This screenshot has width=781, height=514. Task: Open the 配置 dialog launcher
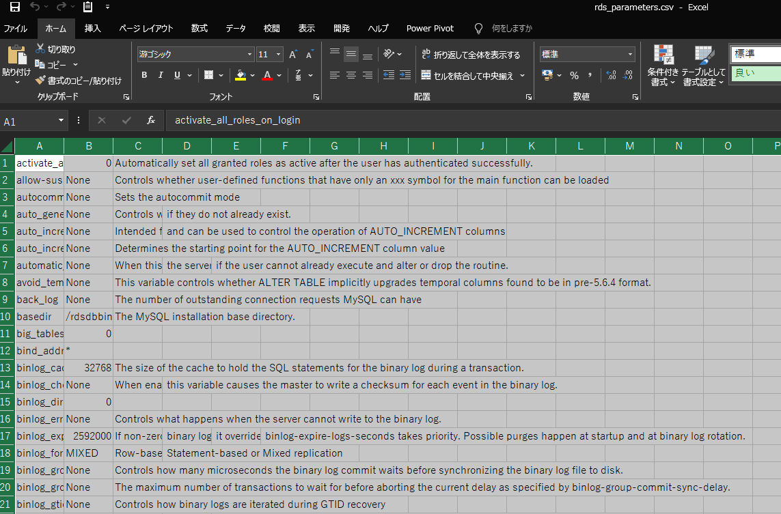tap(528, 97)
